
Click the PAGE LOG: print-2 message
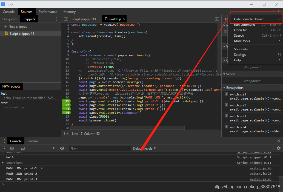pyautogui.click(x=22, y=174)
